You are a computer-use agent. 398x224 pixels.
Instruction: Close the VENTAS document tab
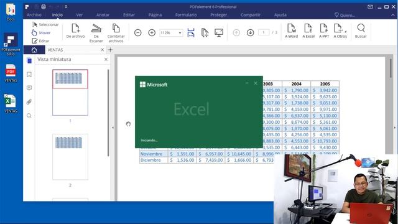click(x=102, y=50)
